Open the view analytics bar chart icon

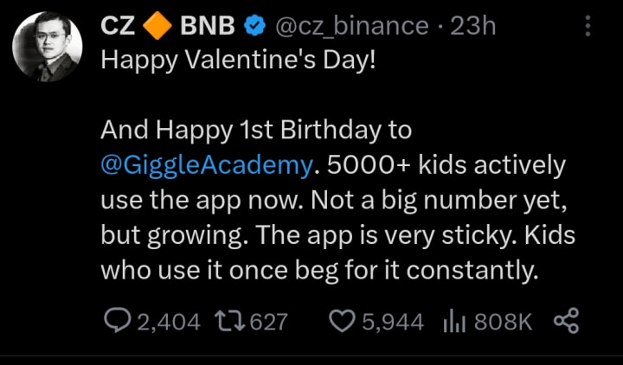pos(455,322)
